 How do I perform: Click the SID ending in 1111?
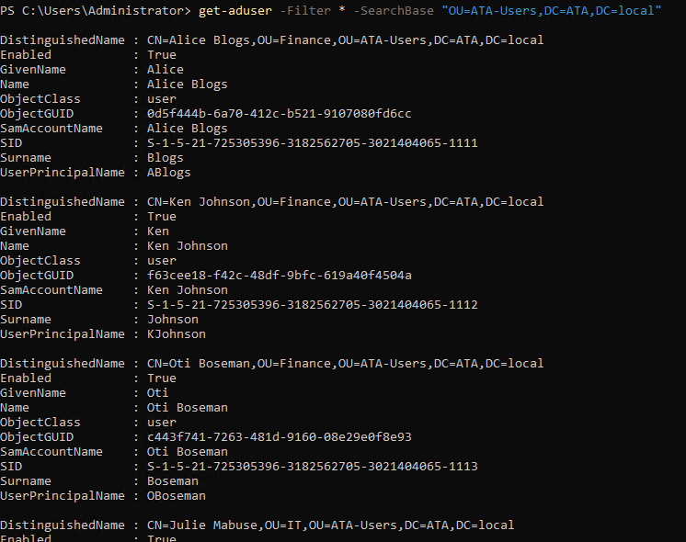[313, 143]
